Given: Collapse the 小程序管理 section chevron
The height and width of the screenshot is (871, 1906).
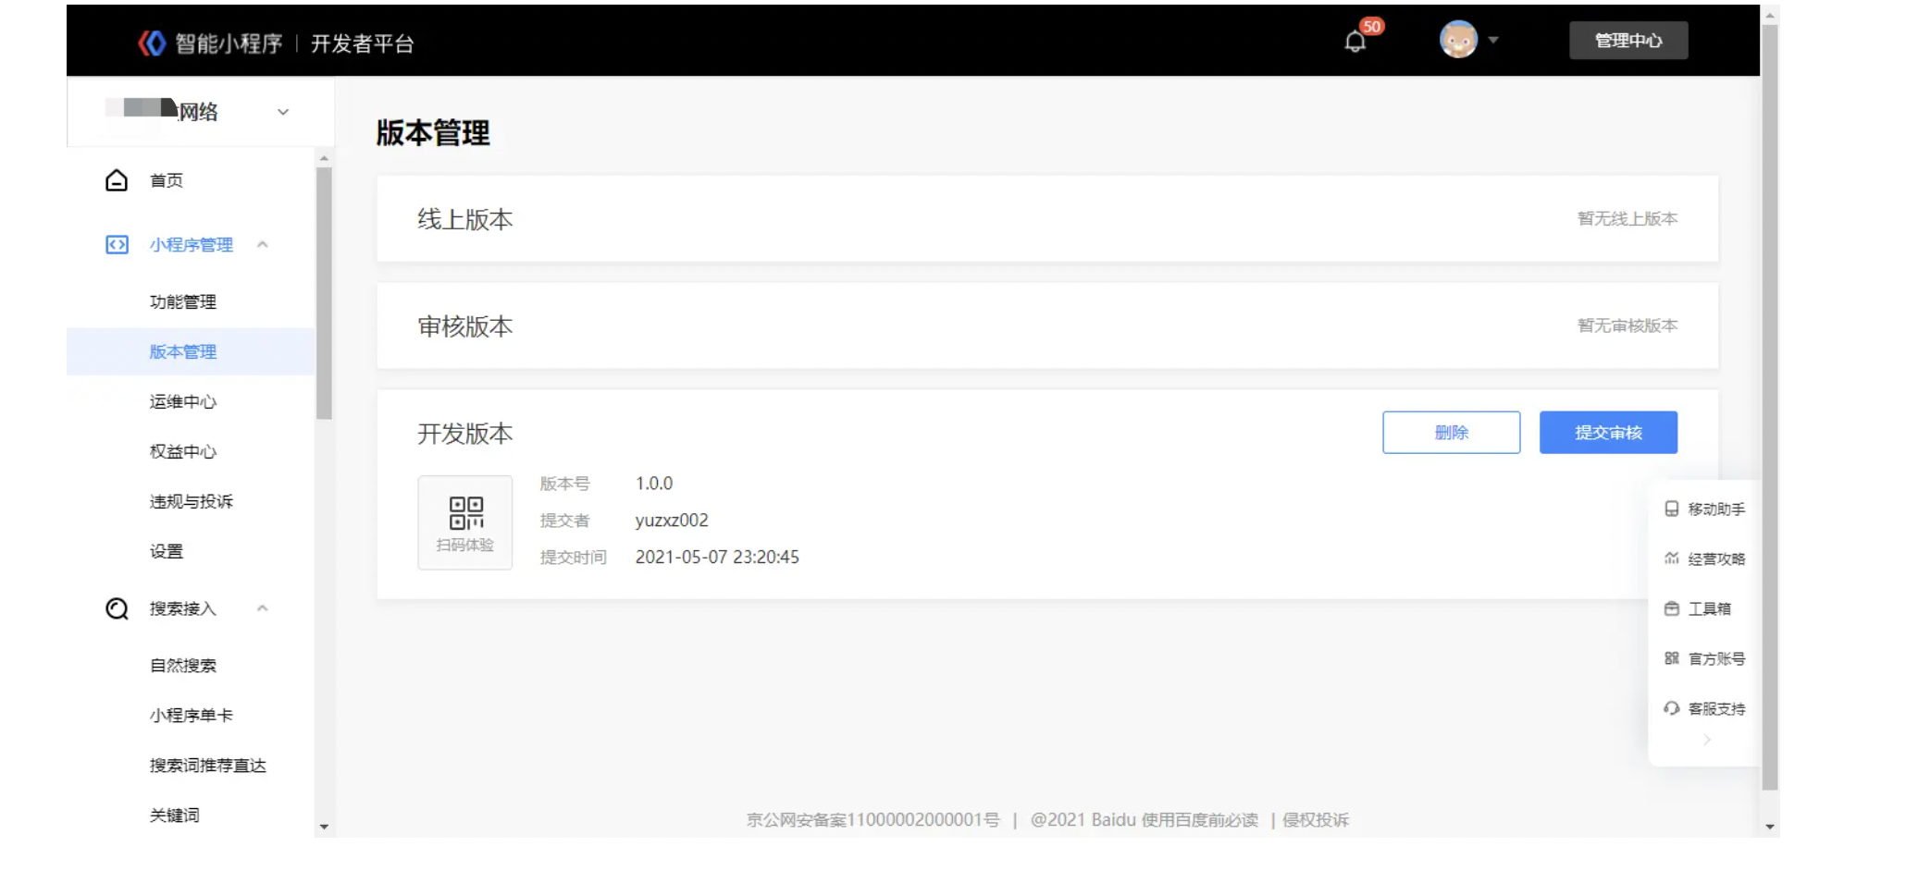Looking at the screenshot, I should coord(263,245).
